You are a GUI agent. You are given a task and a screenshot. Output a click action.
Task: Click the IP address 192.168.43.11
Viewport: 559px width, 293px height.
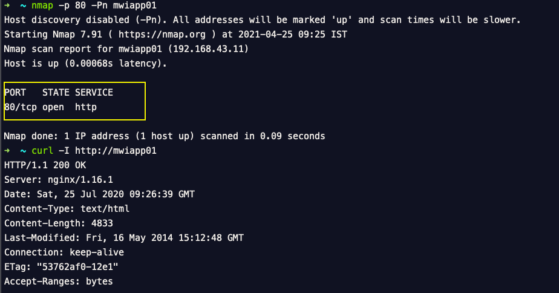(x=208, y=48)
